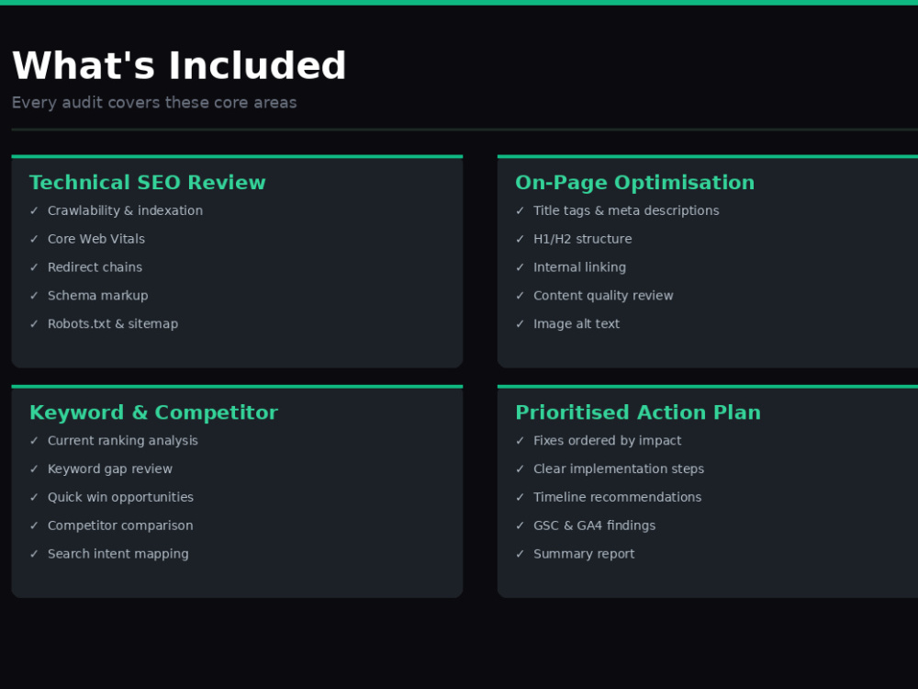The width and height of the screenshot is (918, 689).
Task: Select "Competitor comparison" list item
Action: coord(120,525)
